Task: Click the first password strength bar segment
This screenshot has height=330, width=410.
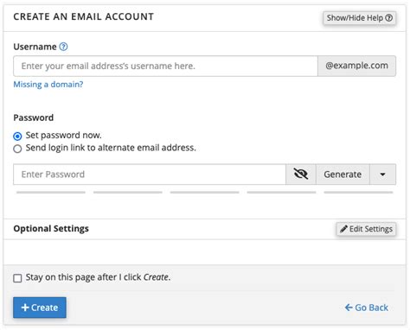Action: 51,192
